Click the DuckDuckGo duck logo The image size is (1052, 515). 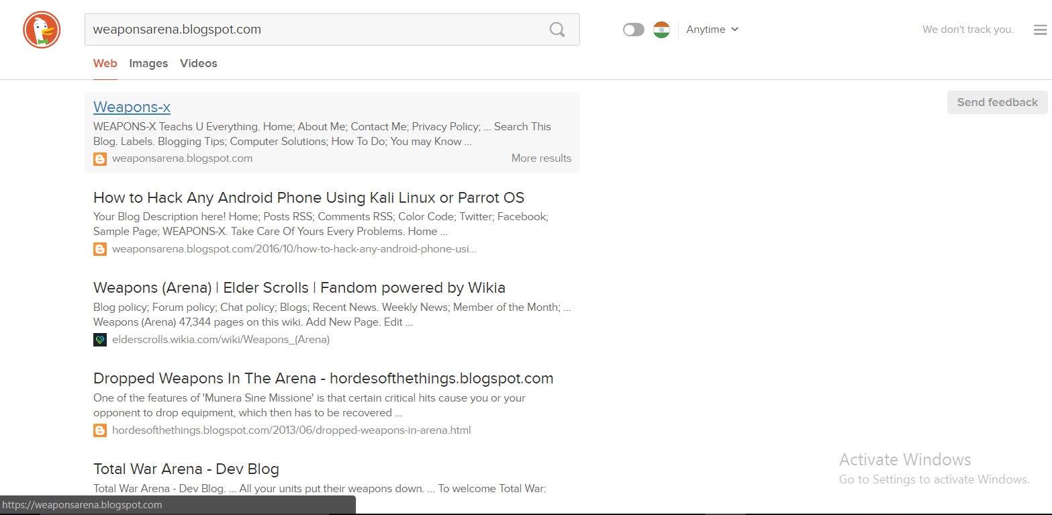click(x=41, y=30)
